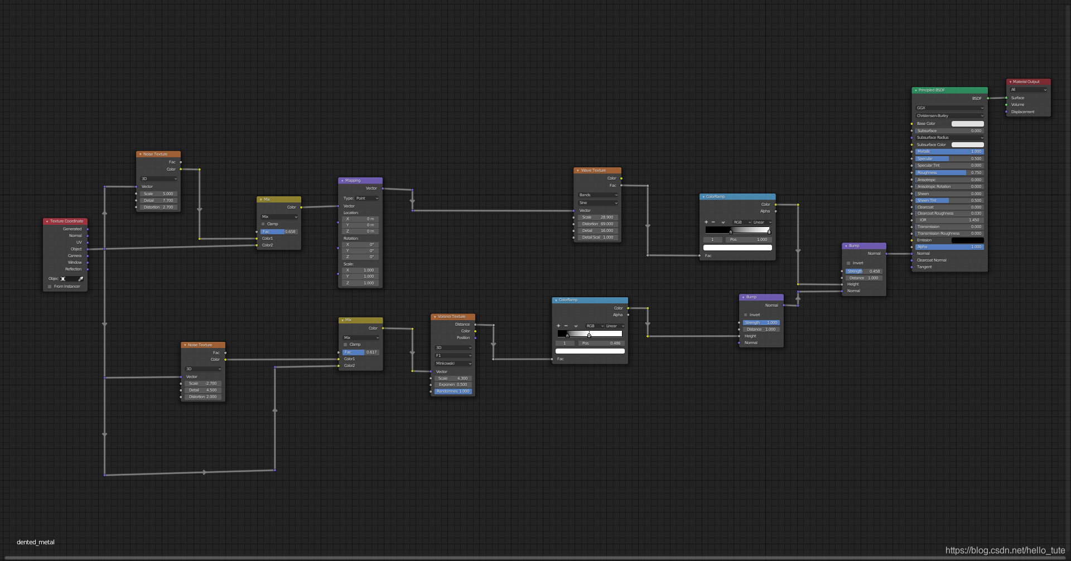Open the Sine profile dropdown in Wave Texture
Viewport: 1071px width, 561px height.
pos(598,203)
